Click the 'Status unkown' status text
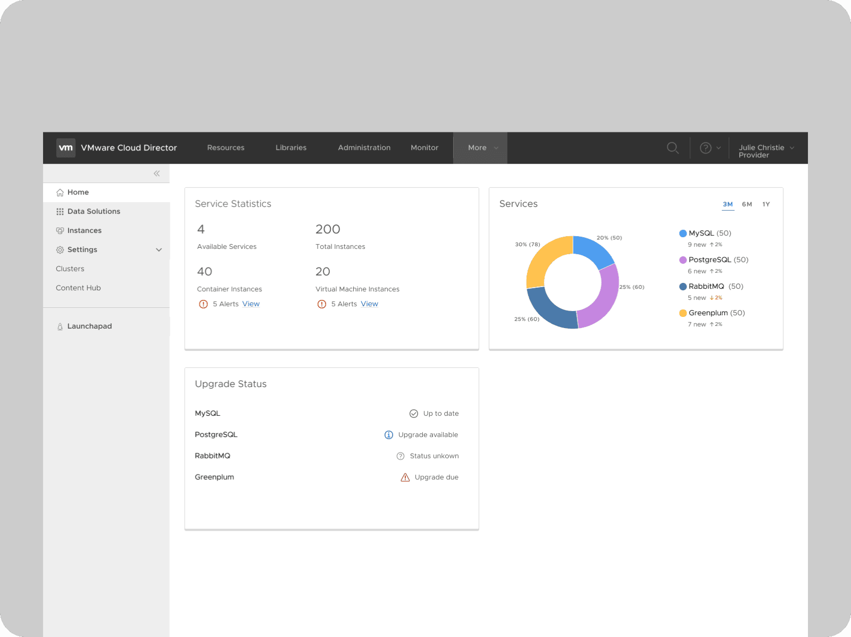The image size is (851, 637). pos(435,456)
